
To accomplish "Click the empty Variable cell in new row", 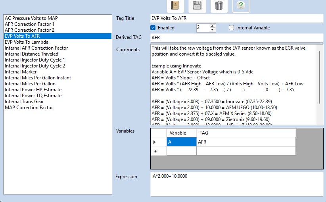I will coord(182,151).
